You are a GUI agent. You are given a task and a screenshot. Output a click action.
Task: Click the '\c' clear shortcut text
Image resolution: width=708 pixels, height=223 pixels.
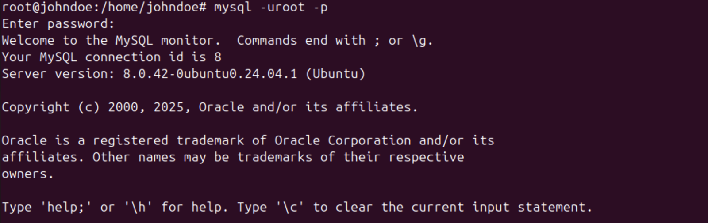click(x=290, y=207)
